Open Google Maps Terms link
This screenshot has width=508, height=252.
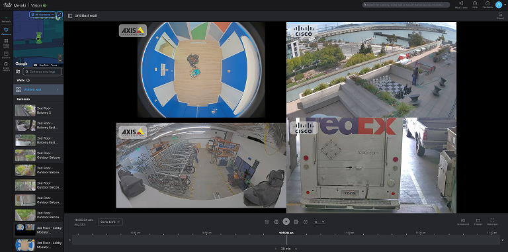click(x=54, y=65)
